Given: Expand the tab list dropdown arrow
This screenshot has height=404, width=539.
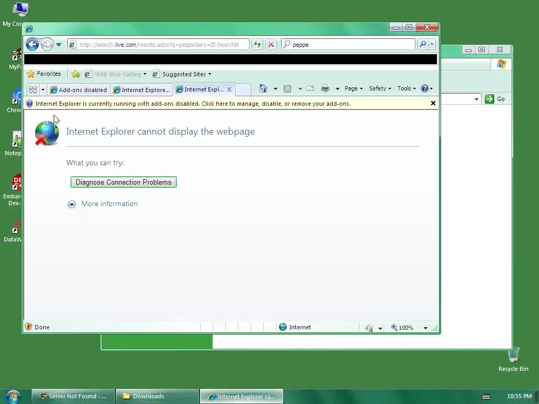Looking at the screenshot, I should click(43, 89).
